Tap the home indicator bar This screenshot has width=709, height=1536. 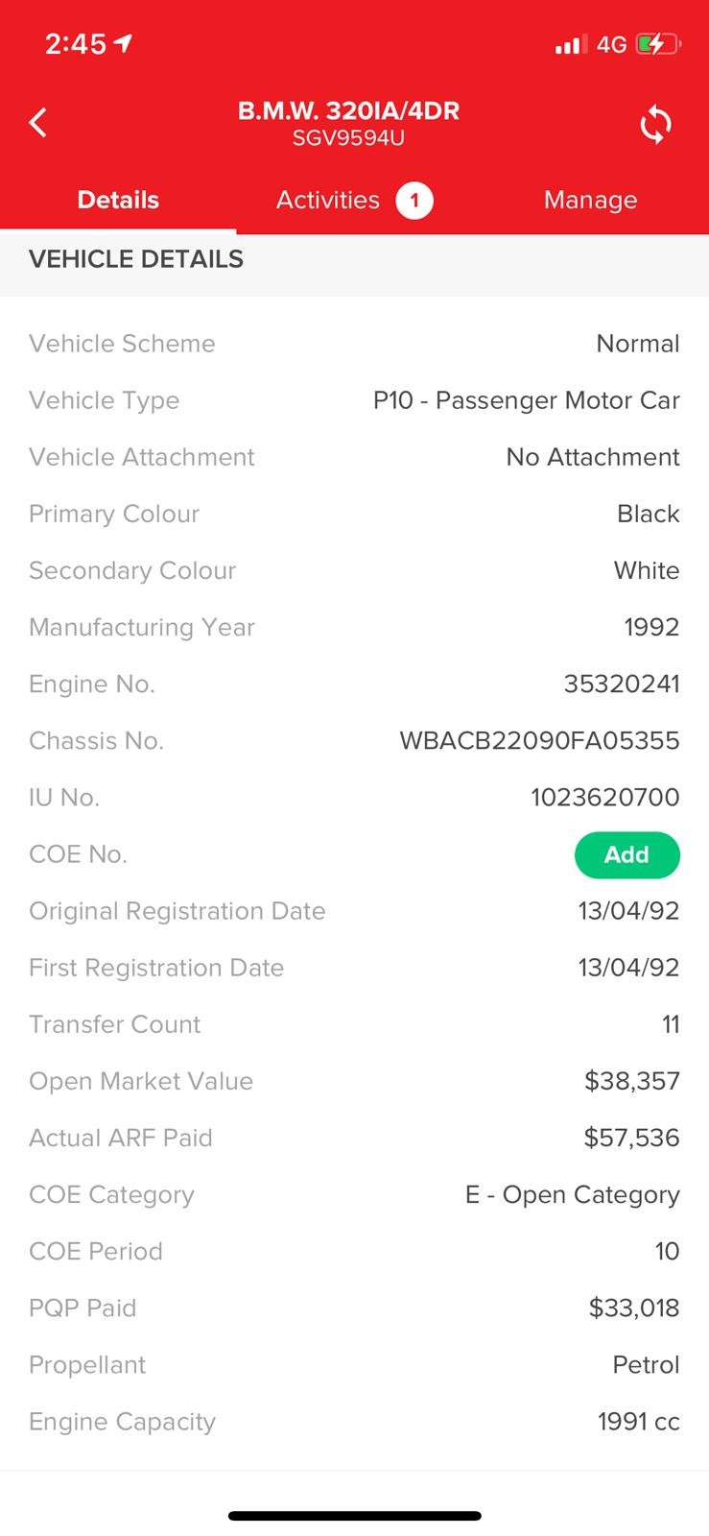[x=354, y=1516]
